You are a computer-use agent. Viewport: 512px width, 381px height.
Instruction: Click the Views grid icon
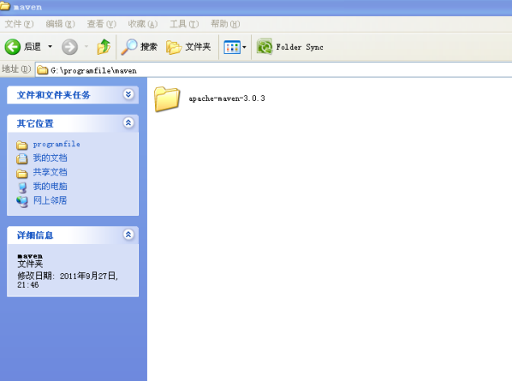[x=232, y=47]
